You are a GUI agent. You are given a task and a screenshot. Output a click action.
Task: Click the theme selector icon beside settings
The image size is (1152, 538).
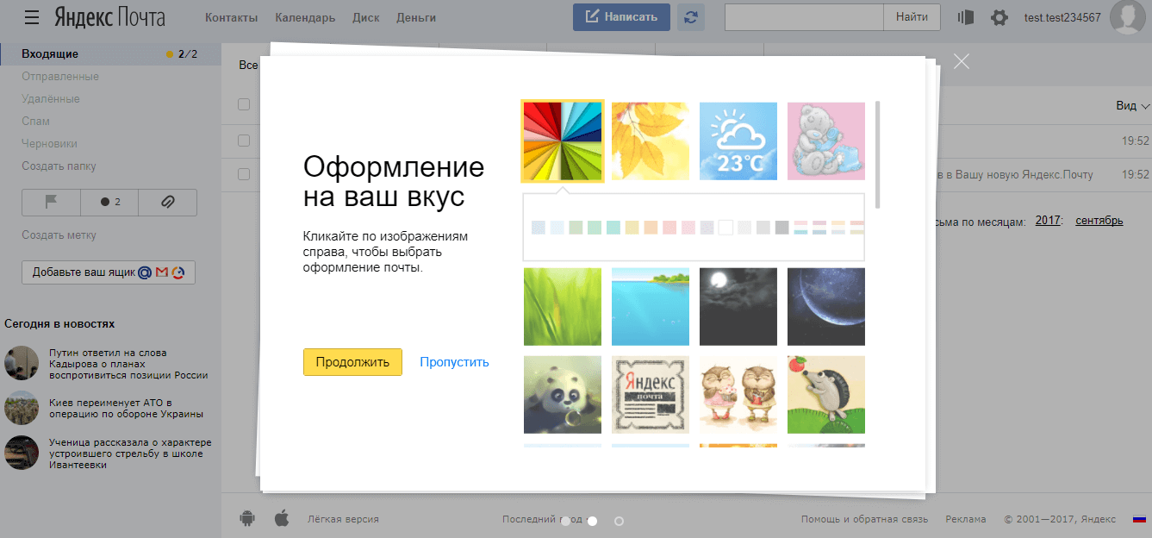(x=966, y=17)
